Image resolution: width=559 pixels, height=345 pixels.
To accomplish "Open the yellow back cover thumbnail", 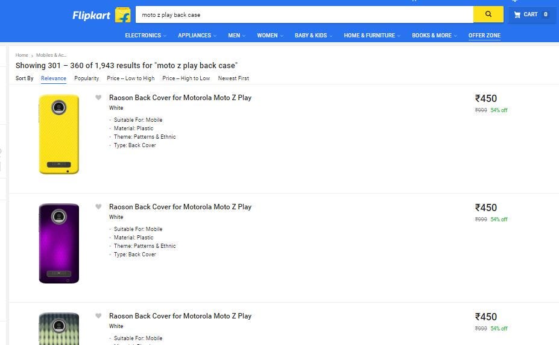I will coord(59,135).
